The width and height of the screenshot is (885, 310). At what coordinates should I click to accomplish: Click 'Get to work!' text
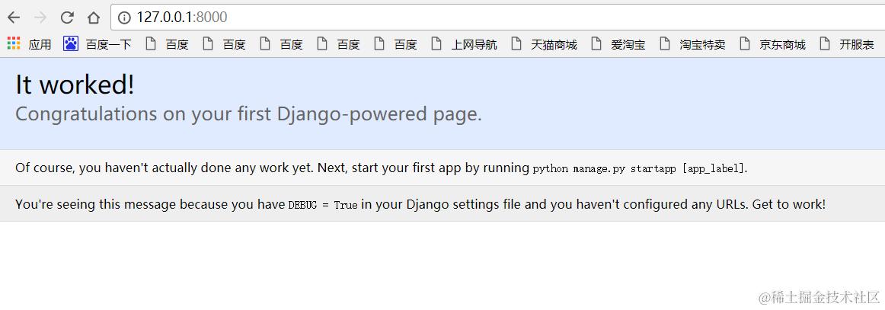click(x=790, y=204)
